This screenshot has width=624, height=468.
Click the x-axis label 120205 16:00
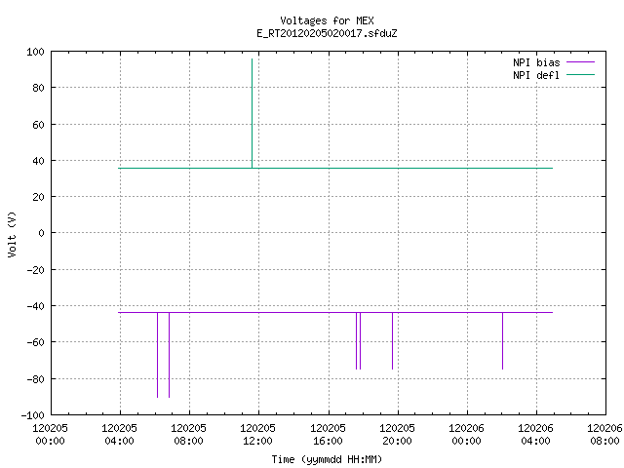(x=328, y=434)
